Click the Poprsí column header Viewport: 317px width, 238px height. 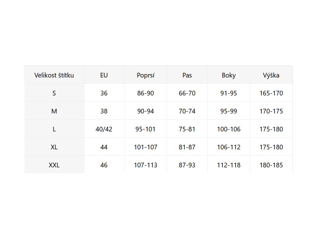click(145, 75)
